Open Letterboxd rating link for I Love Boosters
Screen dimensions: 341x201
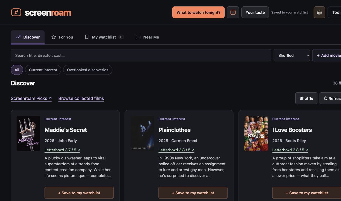(290, 150)
